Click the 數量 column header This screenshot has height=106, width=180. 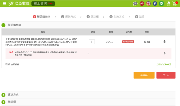coord(93,32)
